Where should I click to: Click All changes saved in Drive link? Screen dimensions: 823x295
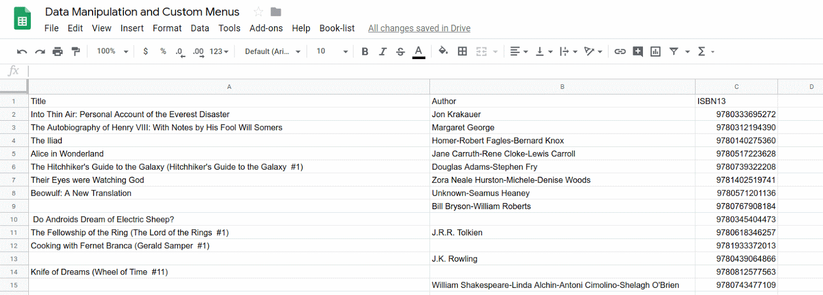419,28
